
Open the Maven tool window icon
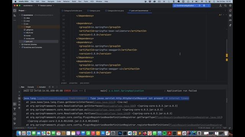[230, 20]
